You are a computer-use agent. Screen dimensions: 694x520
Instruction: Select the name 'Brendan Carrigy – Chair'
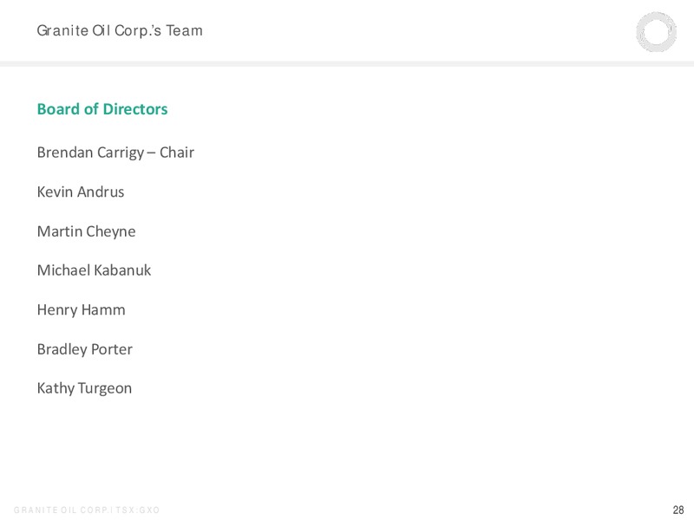click(115, 153)
